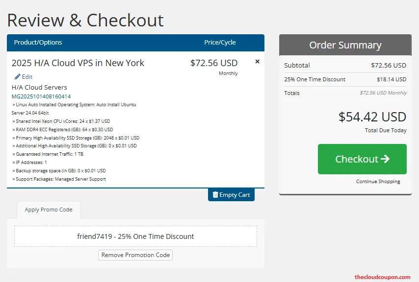Remove the Cloud VPS product using the × icon

pos(257,62)
